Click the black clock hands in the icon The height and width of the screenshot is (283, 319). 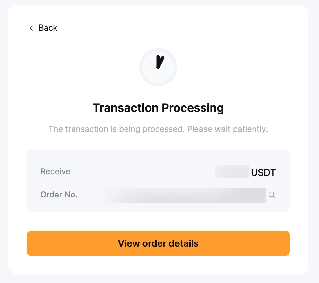tap(159, 62)
